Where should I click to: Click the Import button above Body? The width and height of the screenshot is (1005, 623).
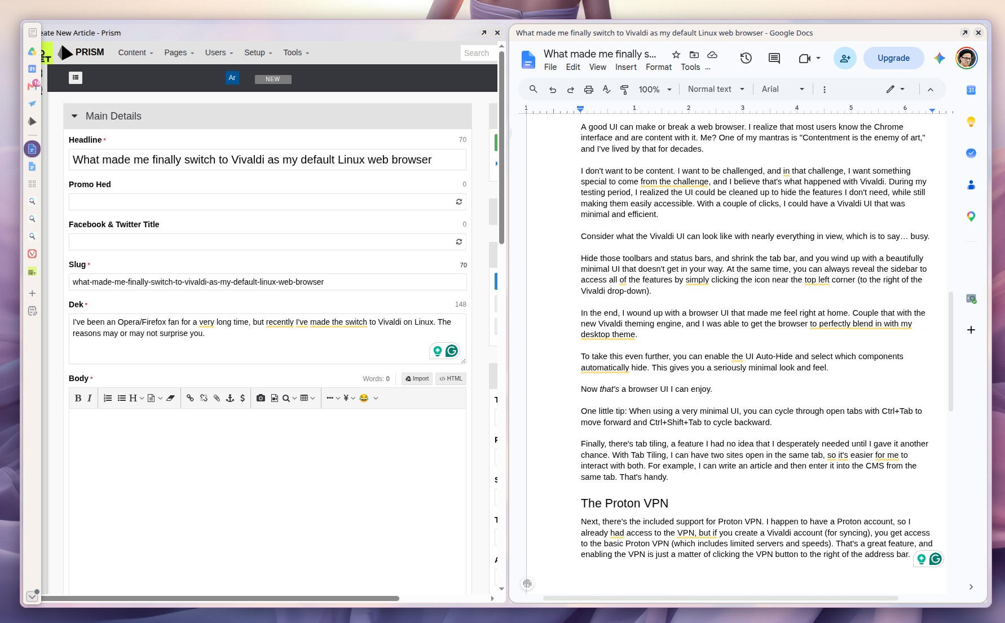pos(417,379)
